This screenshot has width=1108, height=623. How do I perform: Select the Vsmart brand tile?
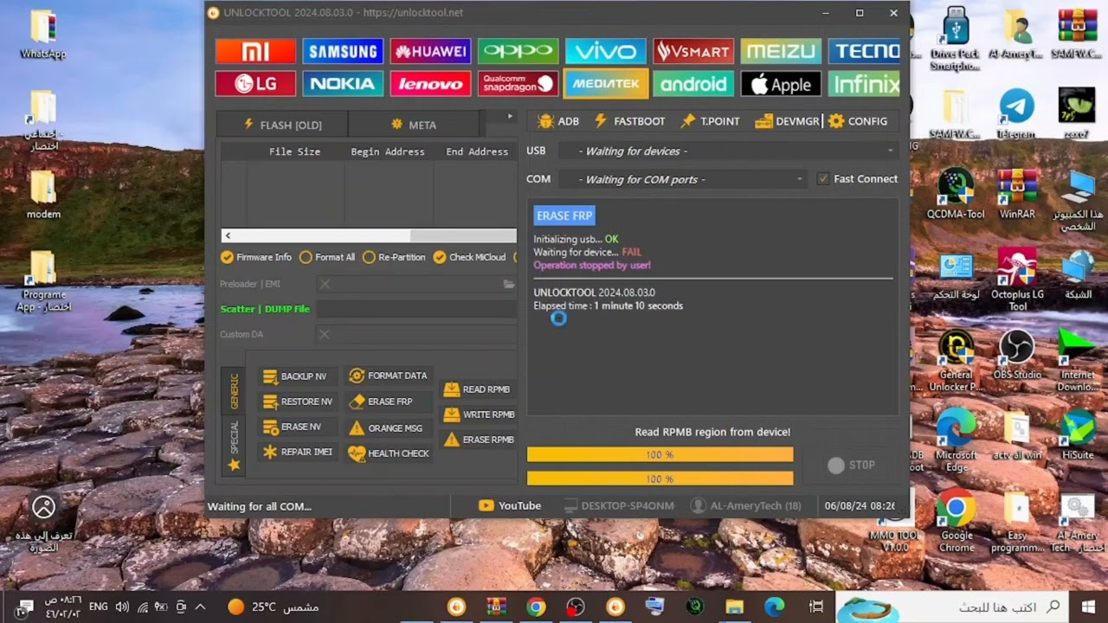coord(693,51)
